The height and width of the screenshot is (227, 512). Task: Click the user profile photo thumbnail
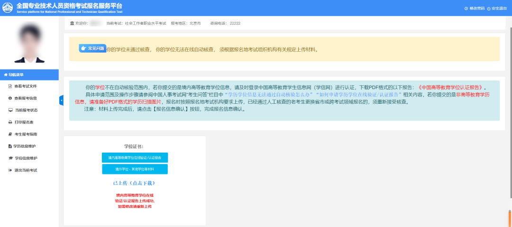tap(29, 43)
